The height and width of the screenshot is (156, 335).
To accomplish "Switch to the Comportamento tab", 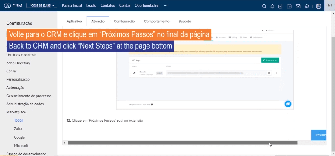I will [156, 21].
